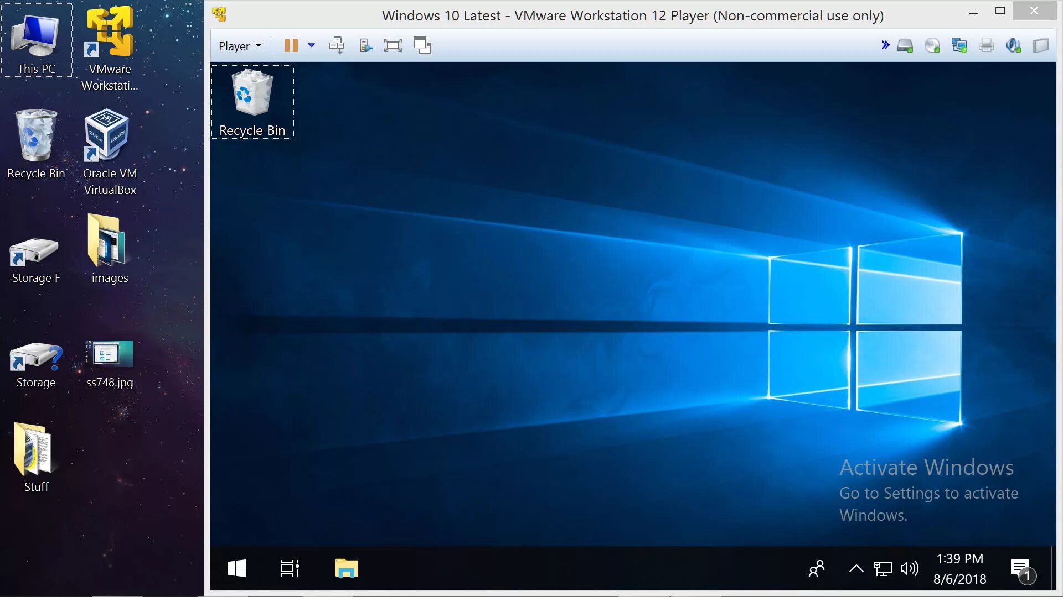Click the printer device icon

click(986, 45)
